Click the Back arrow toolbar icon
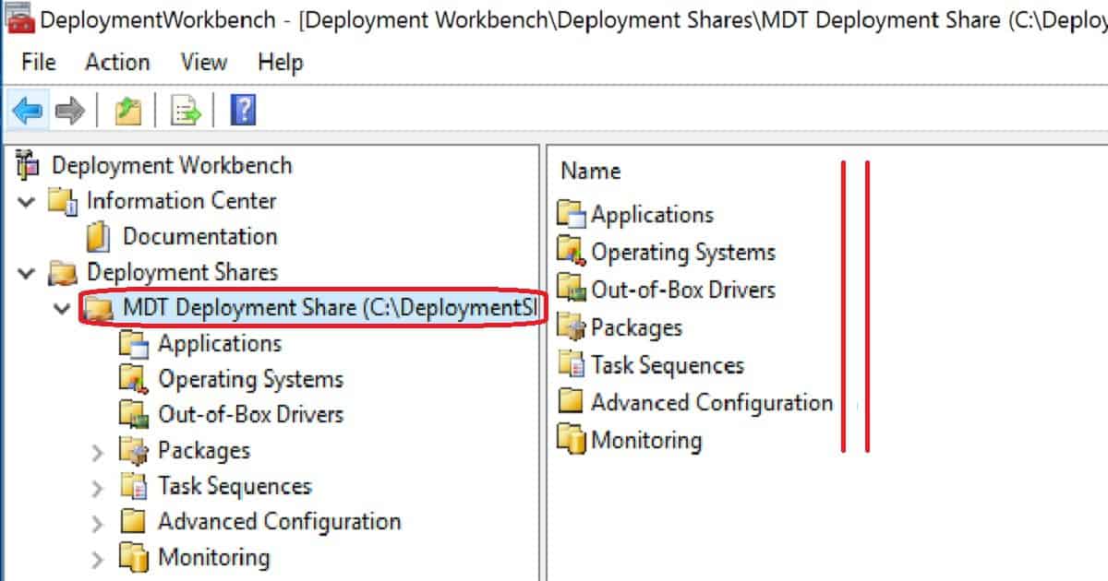Viewport: 1108px width, 581px height. click(x=27, y=112)
